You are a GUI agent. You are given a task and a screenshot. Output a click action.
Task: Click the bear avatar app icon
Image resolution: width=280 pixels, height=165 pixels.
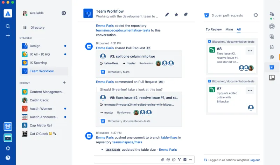click(8, 127)
